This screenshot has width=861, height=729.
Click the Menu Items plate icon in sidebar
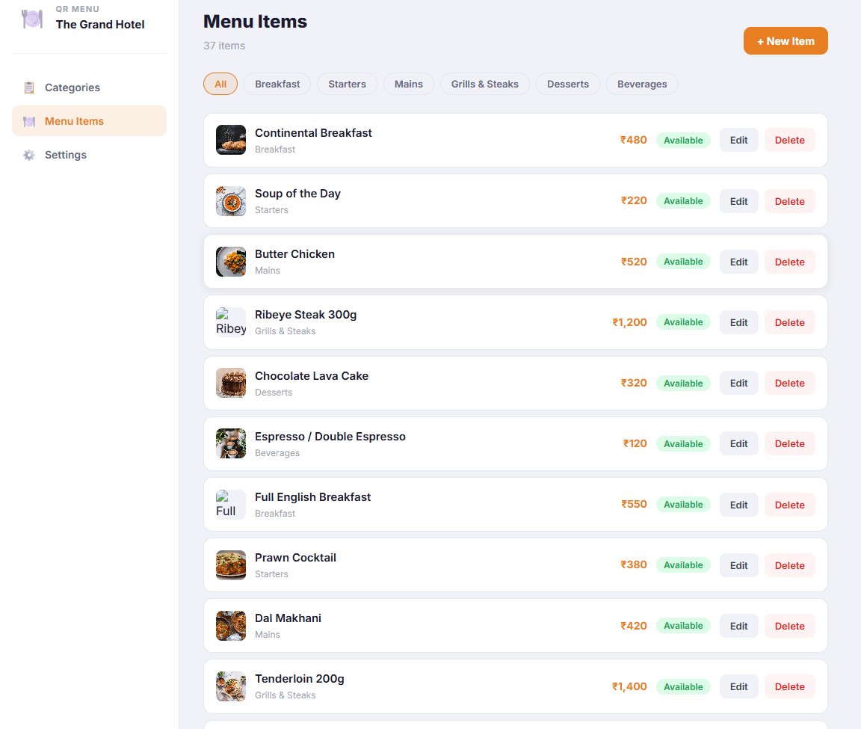point(29,121)
